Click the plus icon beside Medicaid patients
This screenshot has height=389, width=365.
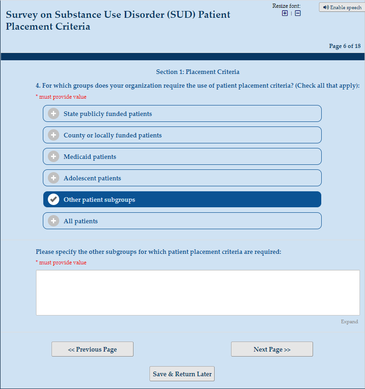[x=54, y=157]
